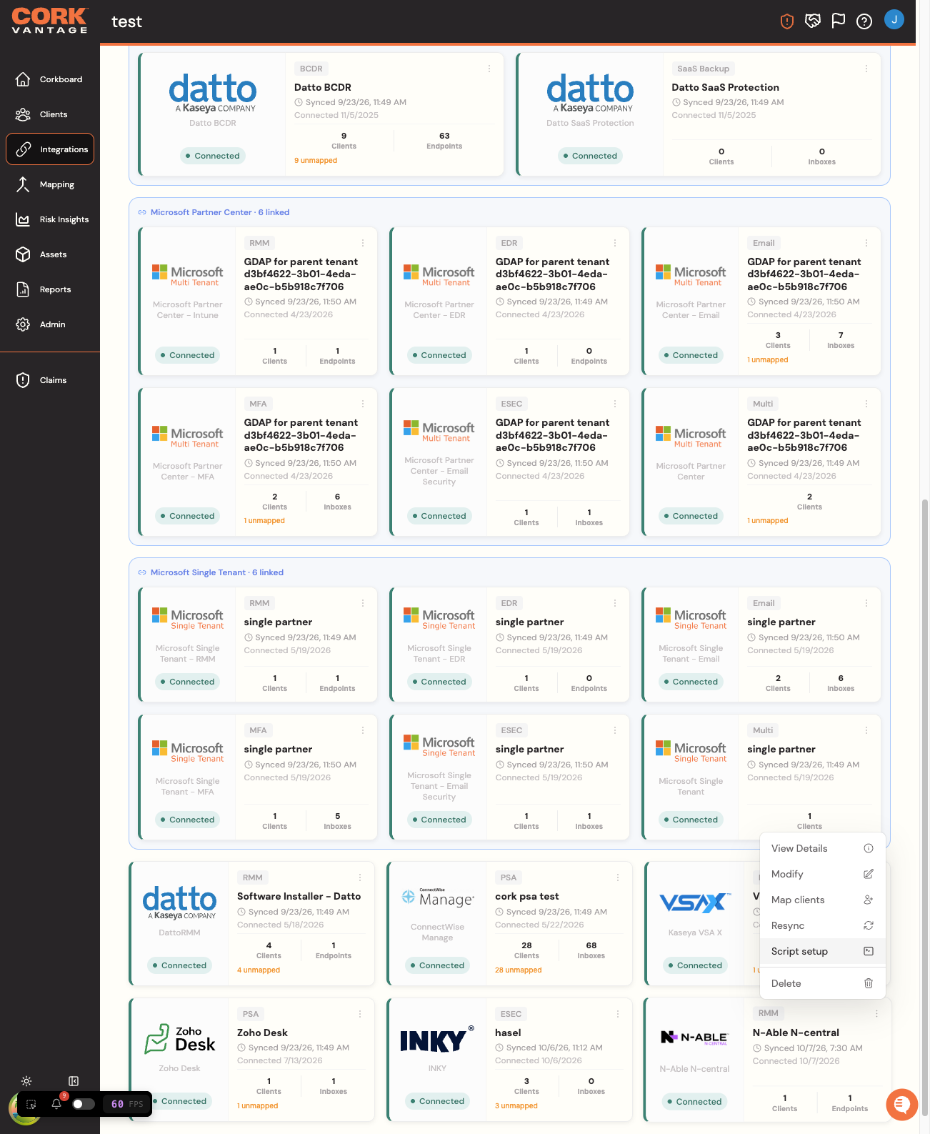Viewport: 930px width, 1134px height.
Task: Go to Mapping in sidebar
Action: 50,184
